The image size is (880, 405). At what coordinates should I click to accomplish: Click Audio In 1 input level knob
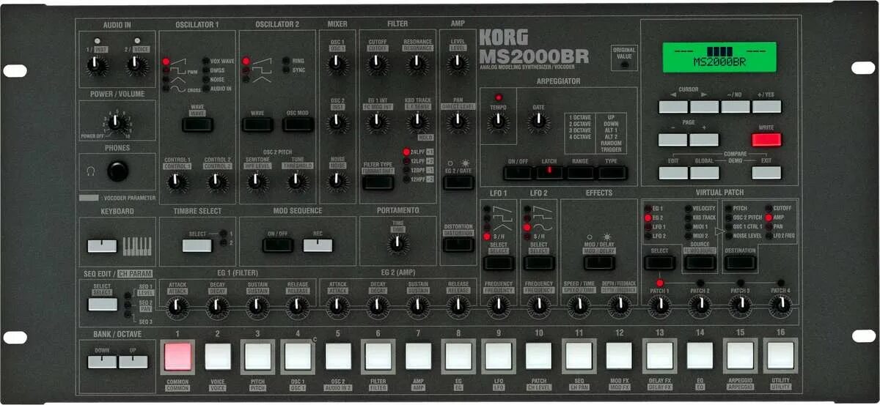(97, 66)
